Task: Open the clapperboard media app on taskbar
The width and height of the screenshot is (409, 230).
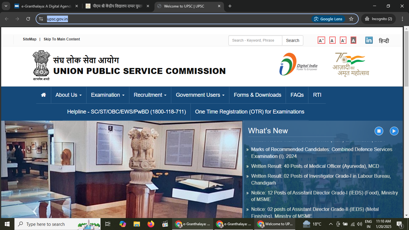Action: pyautogui.click(x=165, y=224)
